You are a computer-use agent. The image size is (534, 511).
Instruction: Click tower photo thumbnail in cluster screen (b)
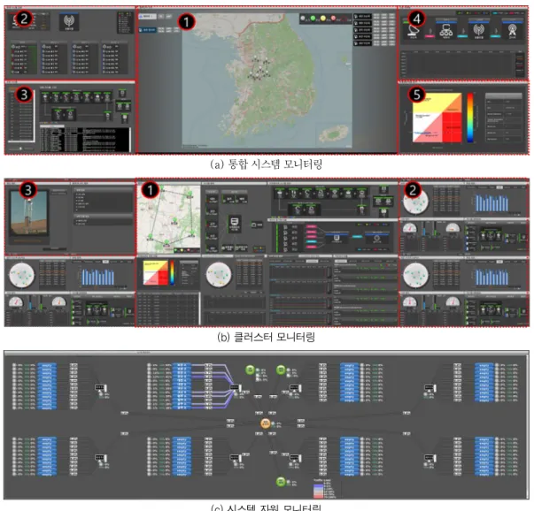(28, 213)
